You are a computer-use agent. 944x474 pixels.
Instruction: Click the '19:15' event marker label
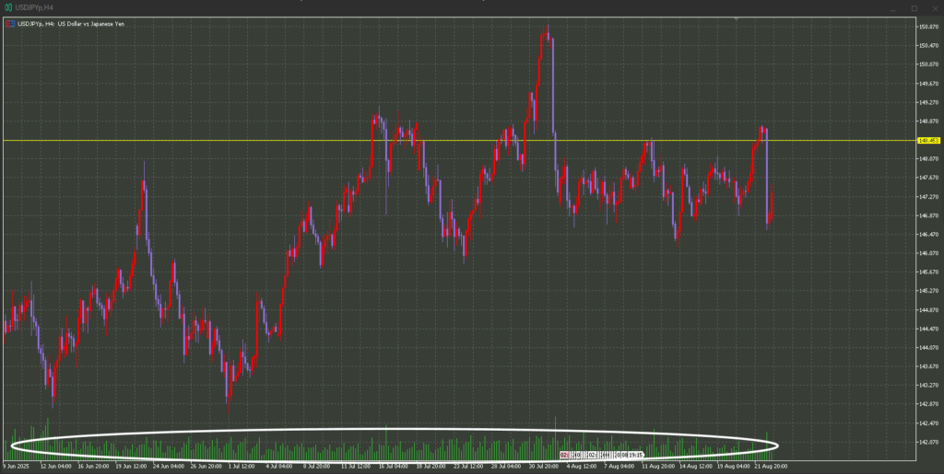click(x=634, y=455)
